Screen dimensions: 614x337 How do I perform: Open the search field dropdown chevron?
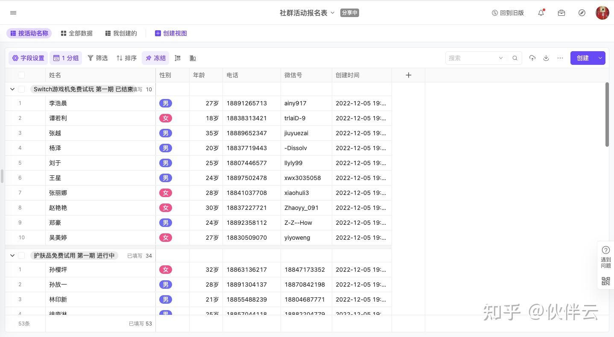tap(501, 58)
